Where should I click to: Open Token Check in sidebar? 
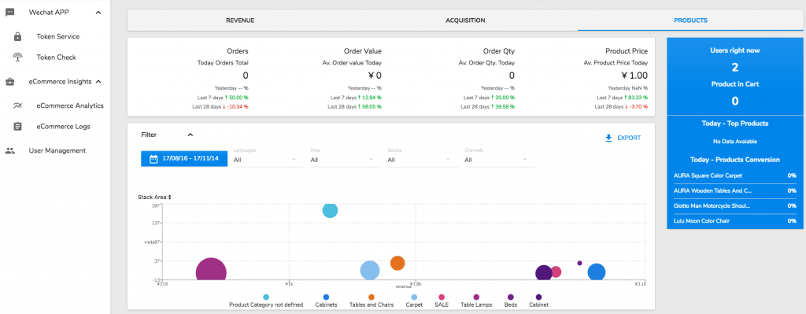(x=56, y=57)
